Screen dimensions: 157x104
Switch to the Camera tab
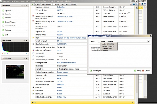(x=56, y=4)
